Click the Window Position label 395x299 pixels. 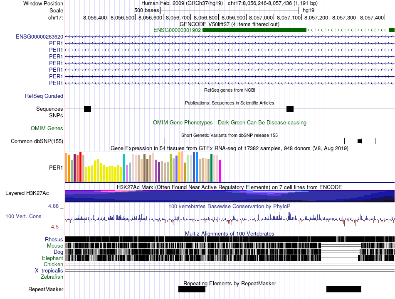43,3
